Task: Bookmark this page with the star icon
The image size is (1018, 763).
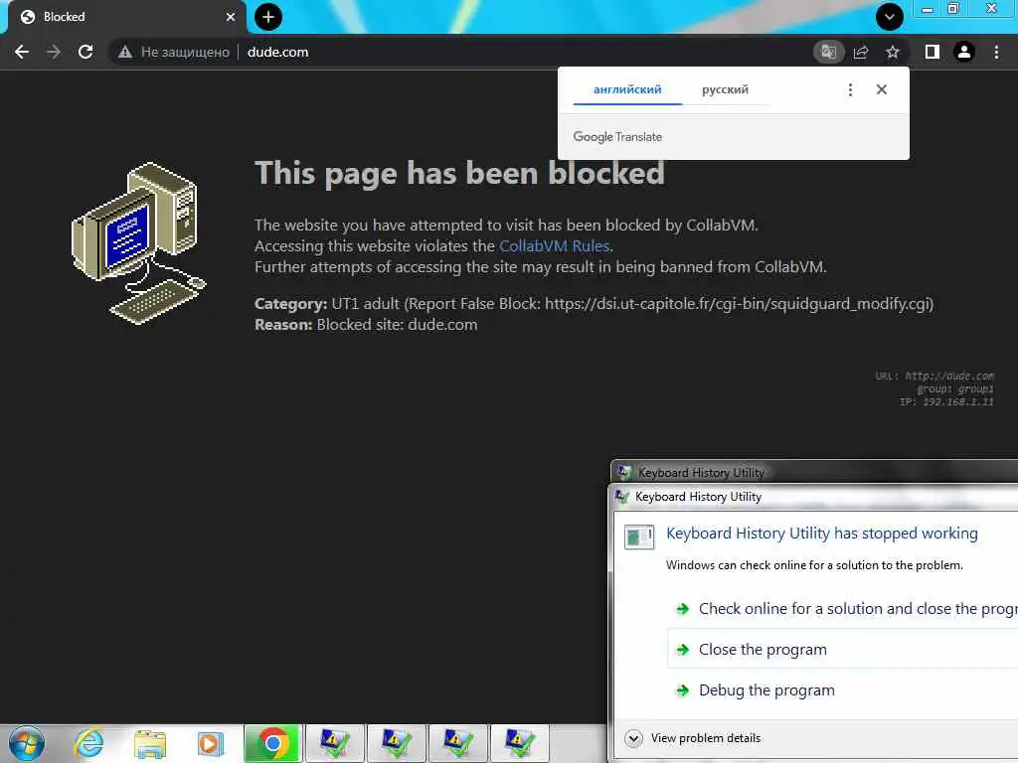Action: pyautogui.click(x=893, y=52)
